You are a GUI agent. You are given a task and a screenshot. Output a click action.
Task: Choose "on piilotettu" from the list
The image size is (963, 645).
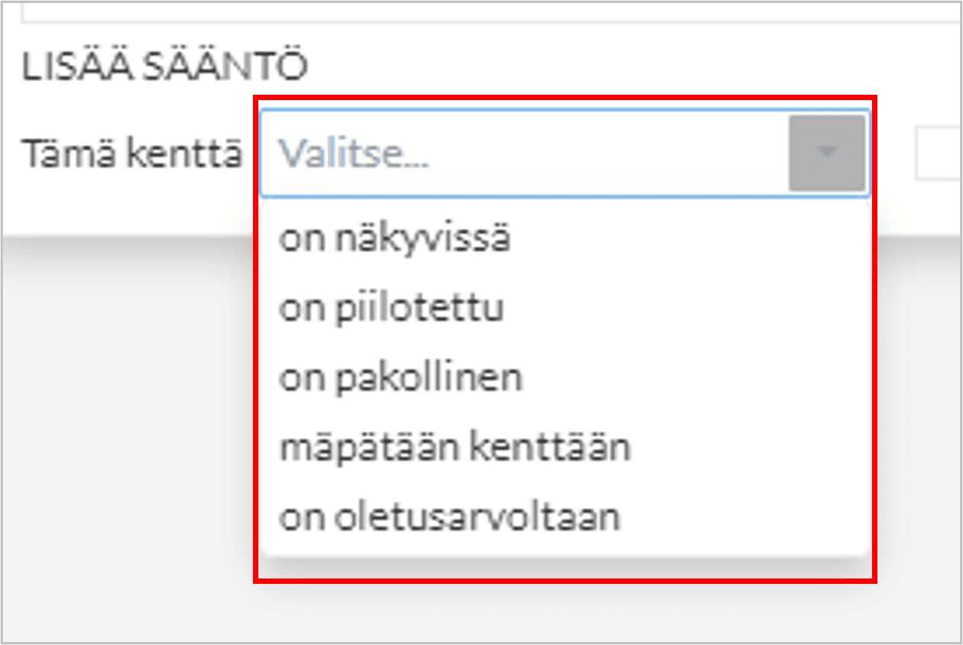pyautogui.click(x=391, y=309)
